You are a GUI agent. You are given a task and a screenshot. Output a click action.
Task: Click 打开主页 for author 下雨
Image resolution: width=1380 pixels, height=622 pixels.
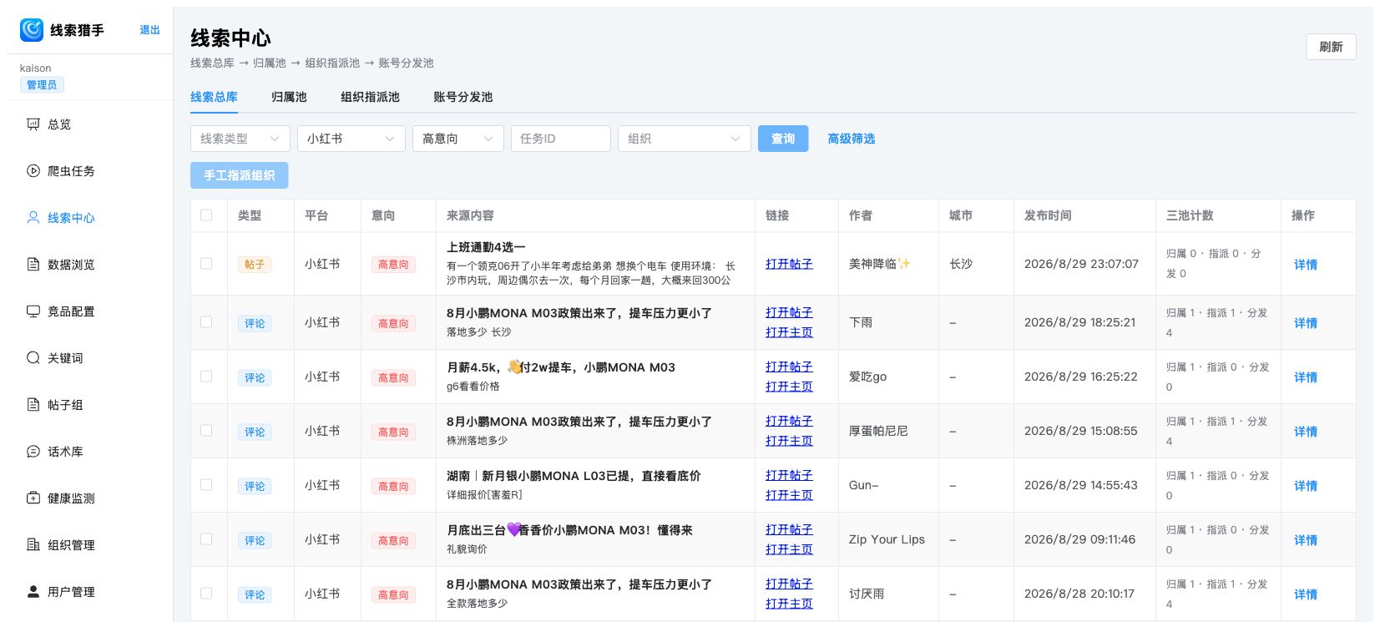[789, 332]
